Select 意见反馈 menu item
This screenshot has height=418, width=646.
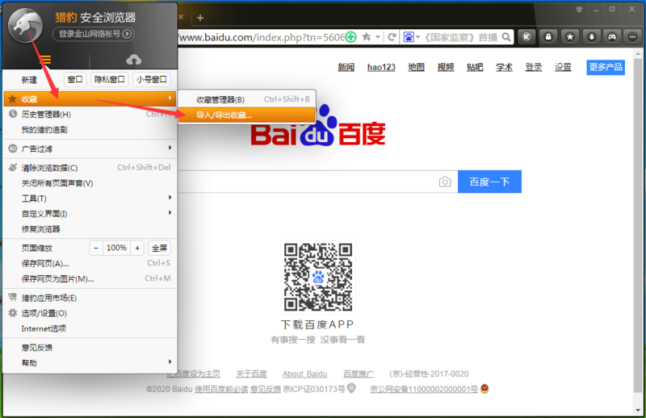click(90, 348)
